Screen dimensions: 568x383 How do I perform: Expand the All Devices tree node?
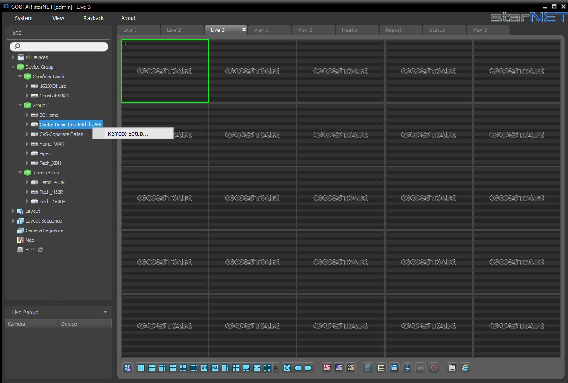[13, 57]
